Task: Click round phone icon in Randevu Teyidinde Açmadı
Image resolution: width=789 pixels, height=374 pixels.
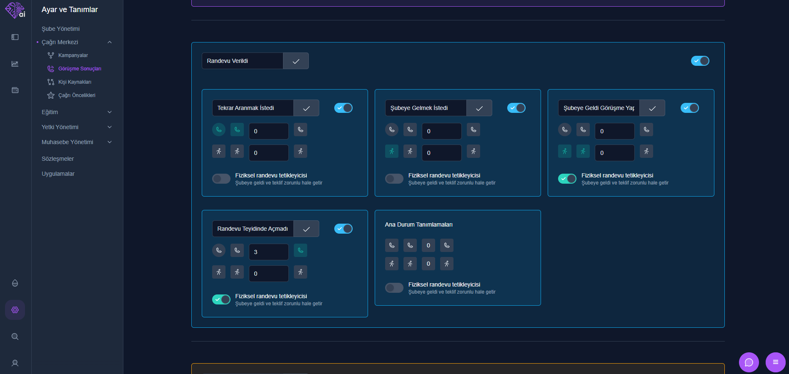Action: point(219,250)
